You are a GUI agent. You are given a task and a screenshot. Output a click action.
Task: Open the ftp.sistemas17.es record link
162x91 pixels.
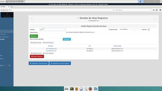point(51,51)
